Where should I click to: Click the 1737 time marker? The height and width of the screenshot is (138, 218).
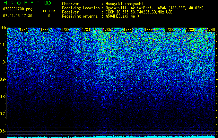[x=148, y=30]
